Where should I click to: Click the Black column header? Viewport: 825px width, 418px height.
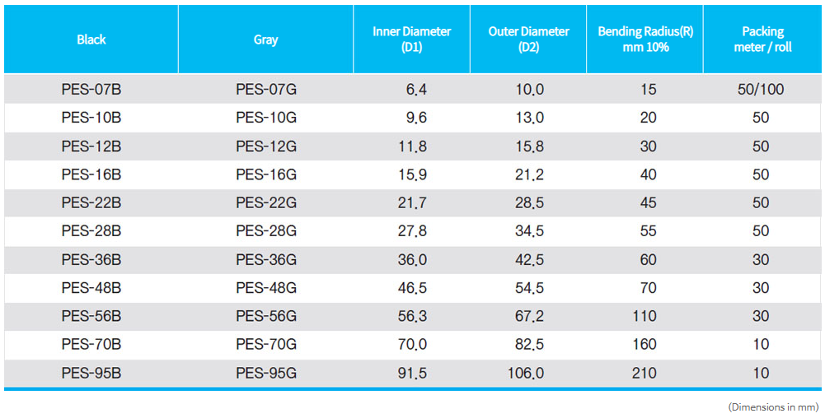[x=91, y=39]
